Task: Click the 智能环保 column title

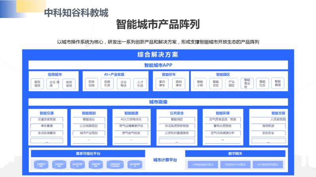Action: pos(223,113)
